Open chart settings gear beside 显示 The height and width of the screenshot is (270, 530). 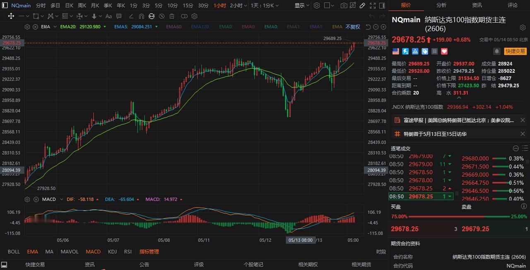[317, 5]
